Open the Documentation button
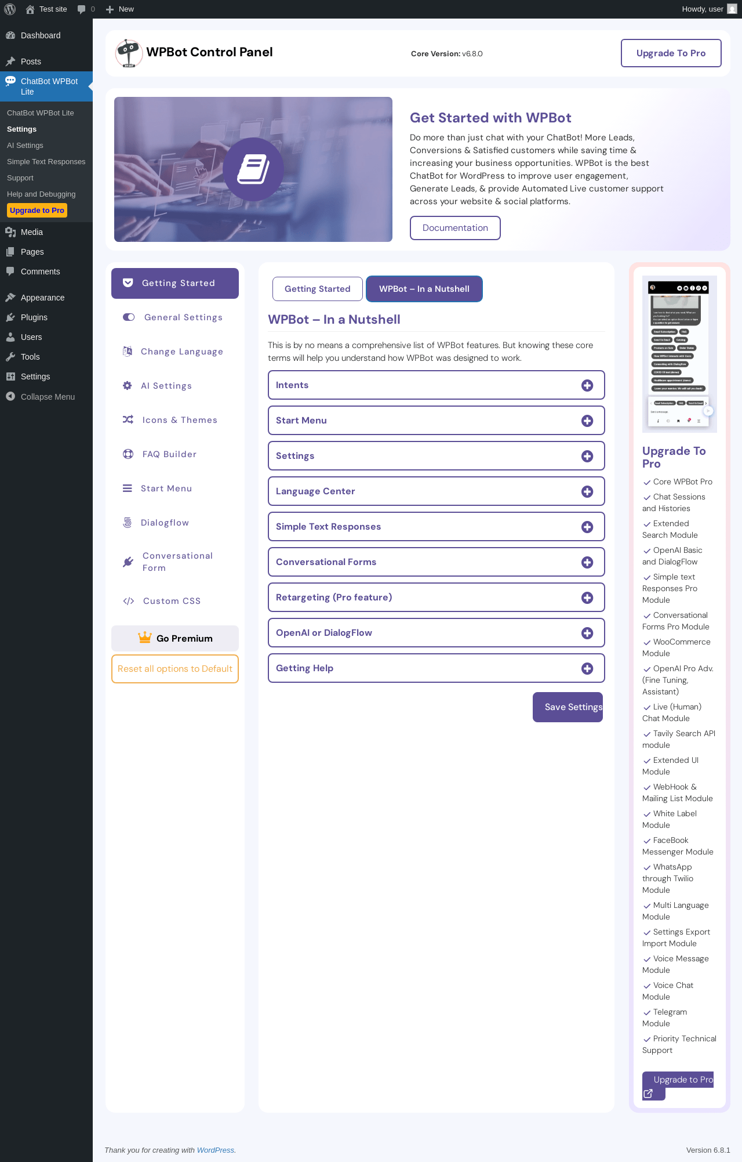Image resolution: width=742 pixels, height=1162 pixels. (455, 228)
